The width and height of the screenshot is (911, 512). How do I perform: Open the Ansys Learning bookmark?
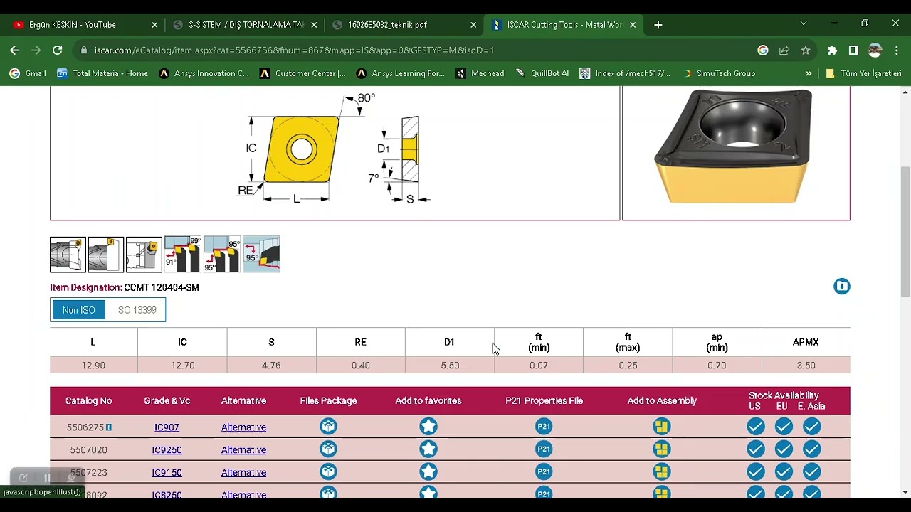[401, 73]
